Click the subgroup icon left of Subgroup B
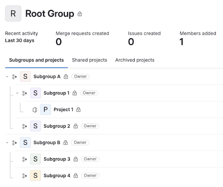 [x=14, y=142]
